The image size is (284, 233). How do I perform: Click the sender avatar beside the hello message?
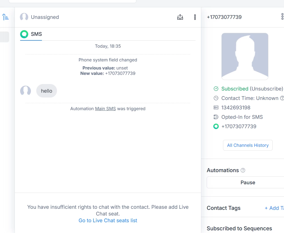26,91
